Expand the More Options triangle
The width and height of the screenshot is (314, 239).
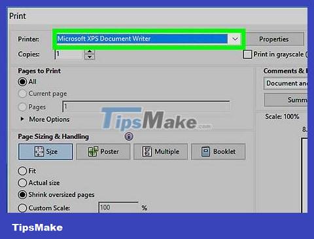[x=22, y=119]
